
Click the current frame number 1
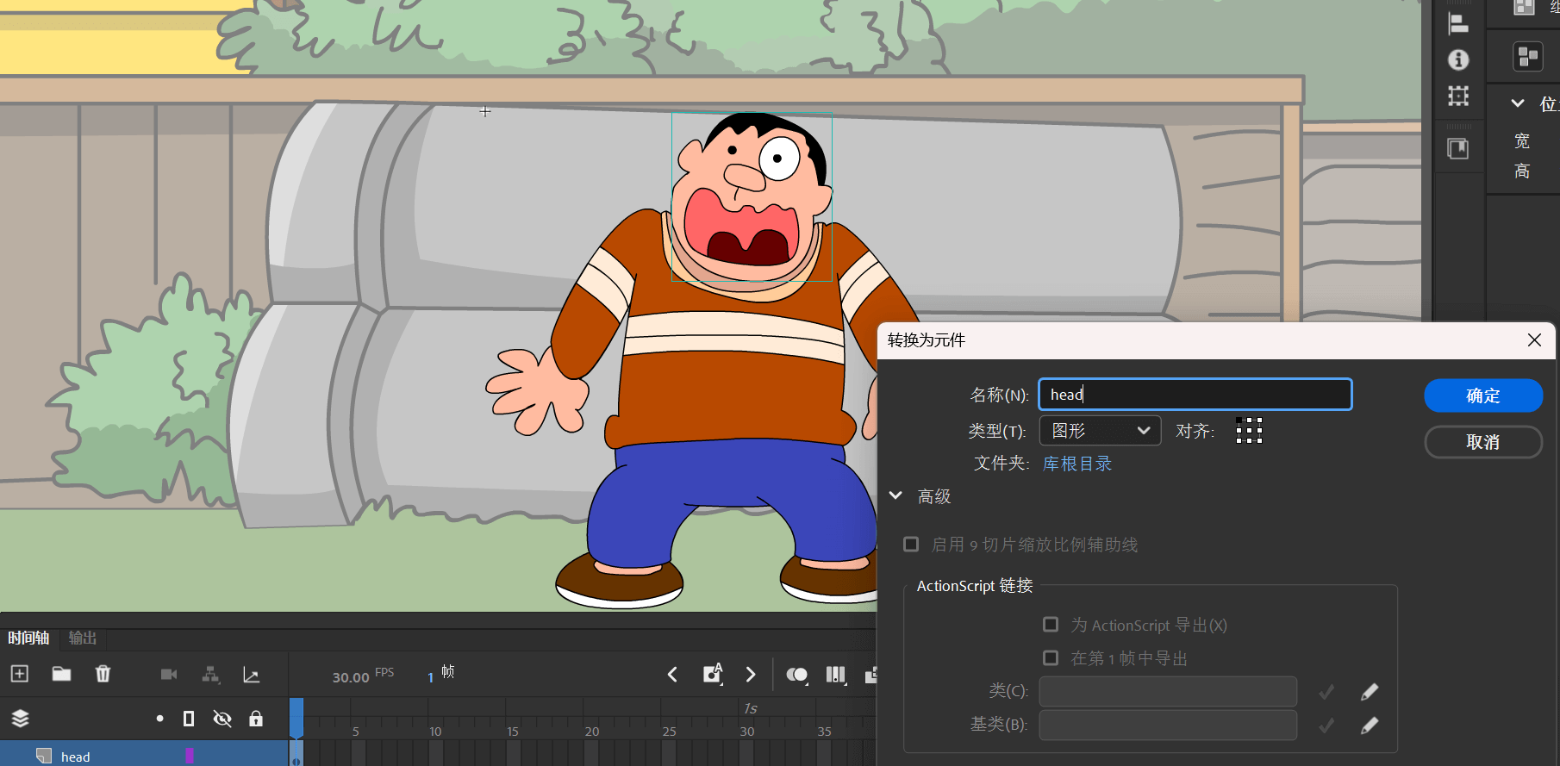pos(431,677)
